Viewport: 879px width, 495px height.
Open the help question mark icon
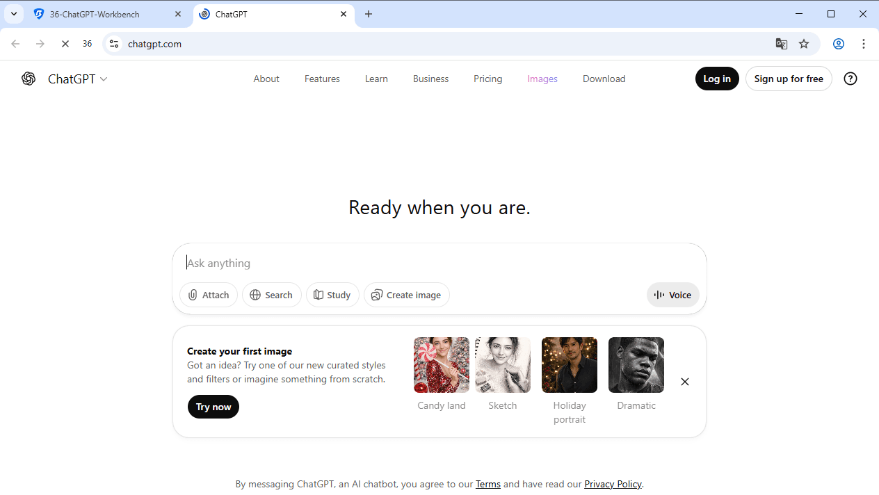[x=850, y=79]
